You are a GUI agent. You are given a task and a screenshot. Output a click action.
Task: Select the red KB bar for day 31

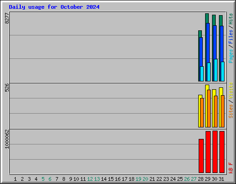coord(222,152)
